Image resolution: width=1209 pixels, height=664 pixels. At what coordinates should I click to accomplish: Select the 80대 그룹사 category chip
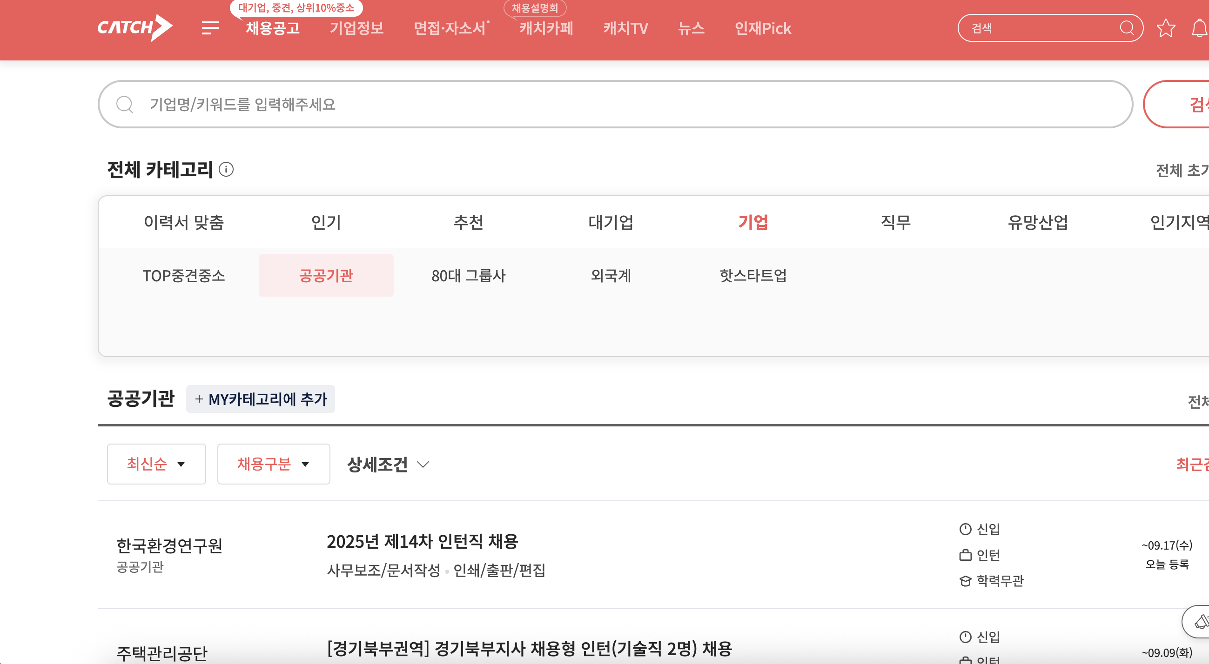pyautogui.click(x=468, y=275)
